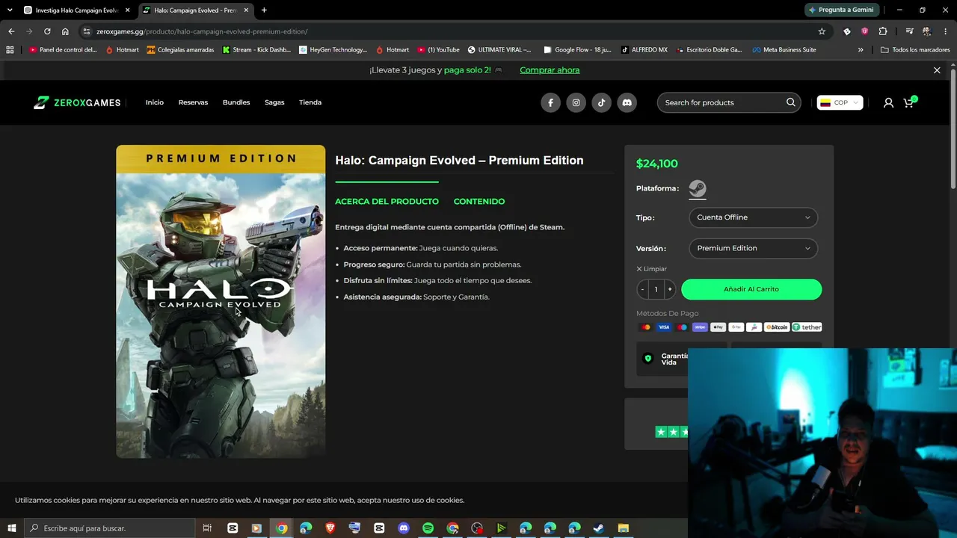957x538 pixels.
Task: Switch to the CONTENIDO tab
Action: coord(479,202)
